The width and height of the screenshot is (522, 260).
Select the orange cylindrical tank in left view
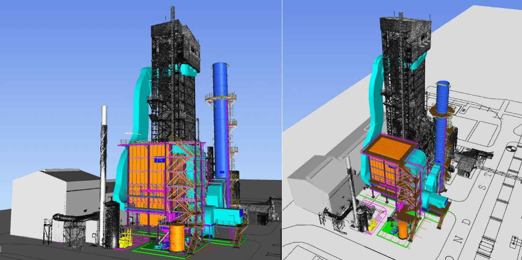(x=178, y=238)
